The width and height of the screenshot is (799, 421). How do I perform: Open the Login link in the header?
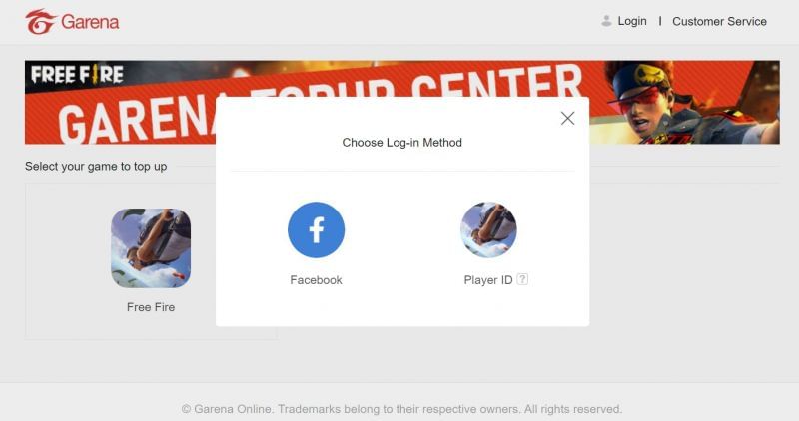pos(632,21)
